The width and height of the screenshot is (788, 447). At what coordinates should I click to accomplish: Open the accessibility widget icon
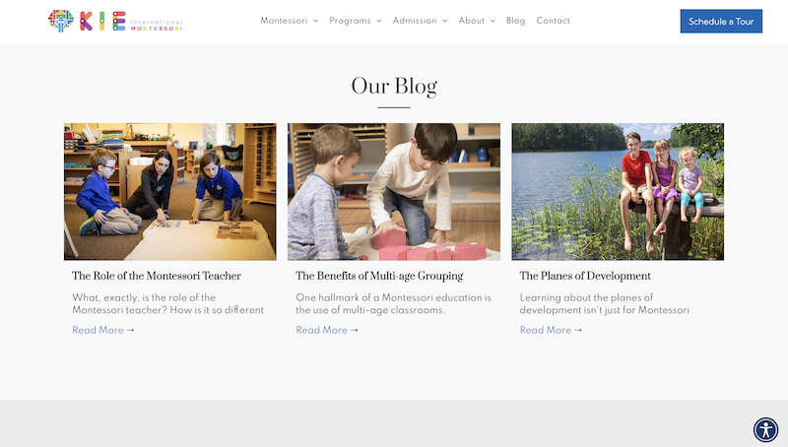tap(765, 430)
